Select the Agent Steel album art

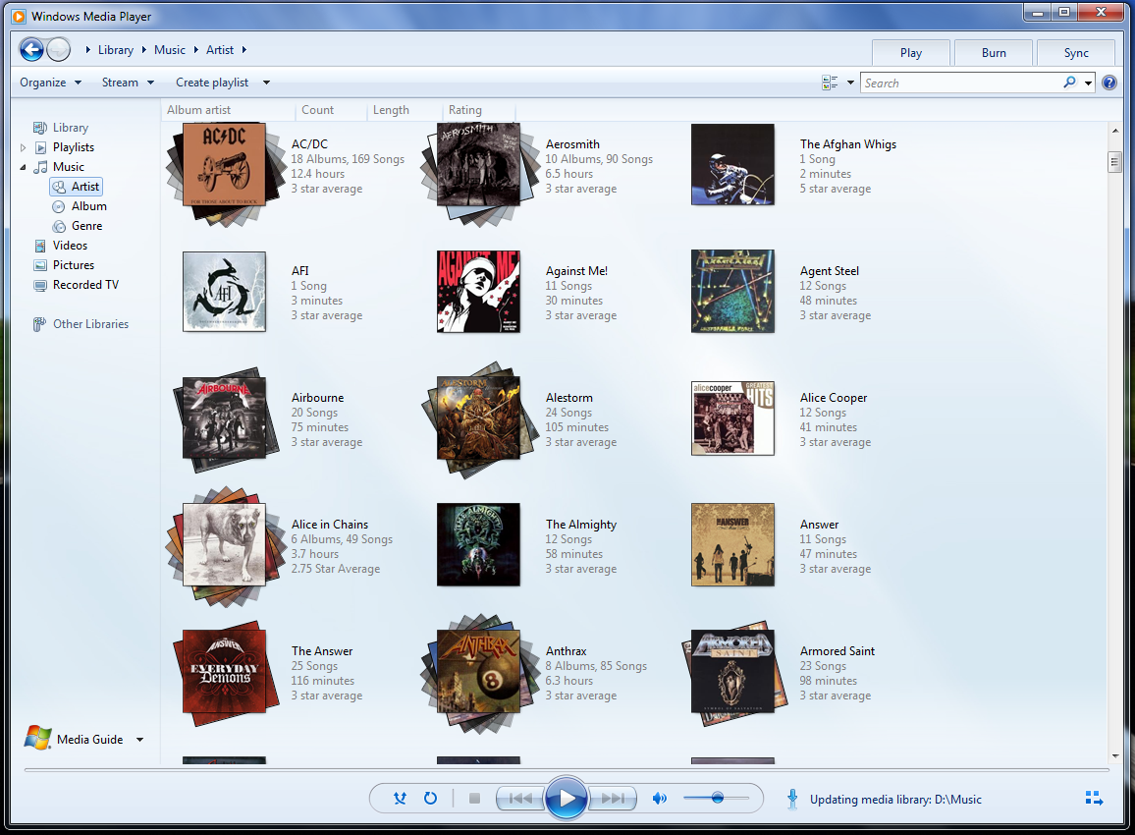tap(732, 291)
